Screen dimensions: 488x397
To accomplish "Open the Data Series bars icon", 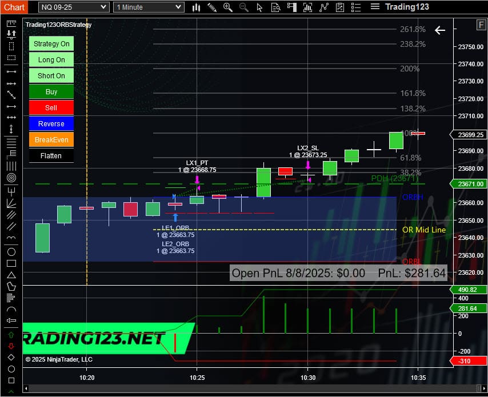I will [x=307, y=7].
